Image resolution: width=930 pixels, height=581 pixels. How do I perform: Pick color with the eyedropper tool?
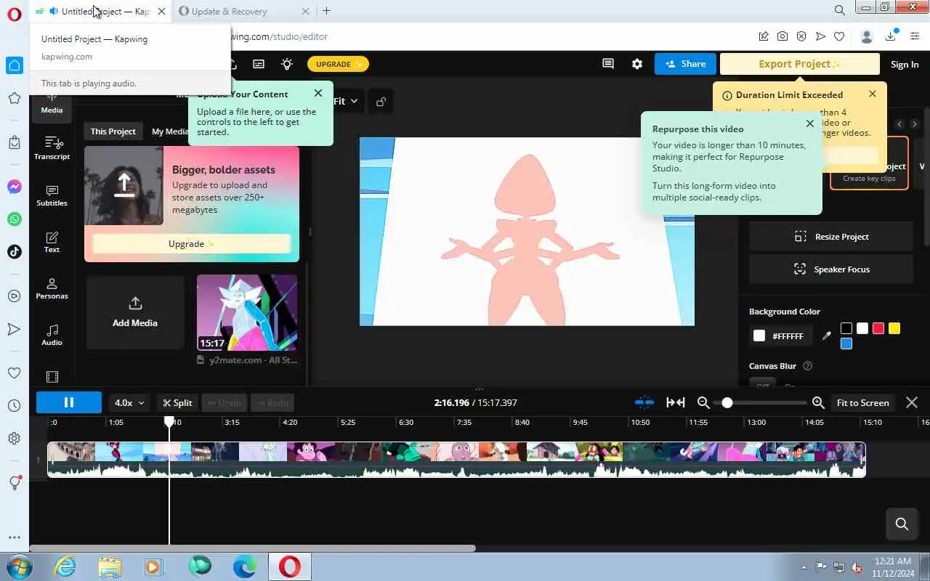pos(826,336)
